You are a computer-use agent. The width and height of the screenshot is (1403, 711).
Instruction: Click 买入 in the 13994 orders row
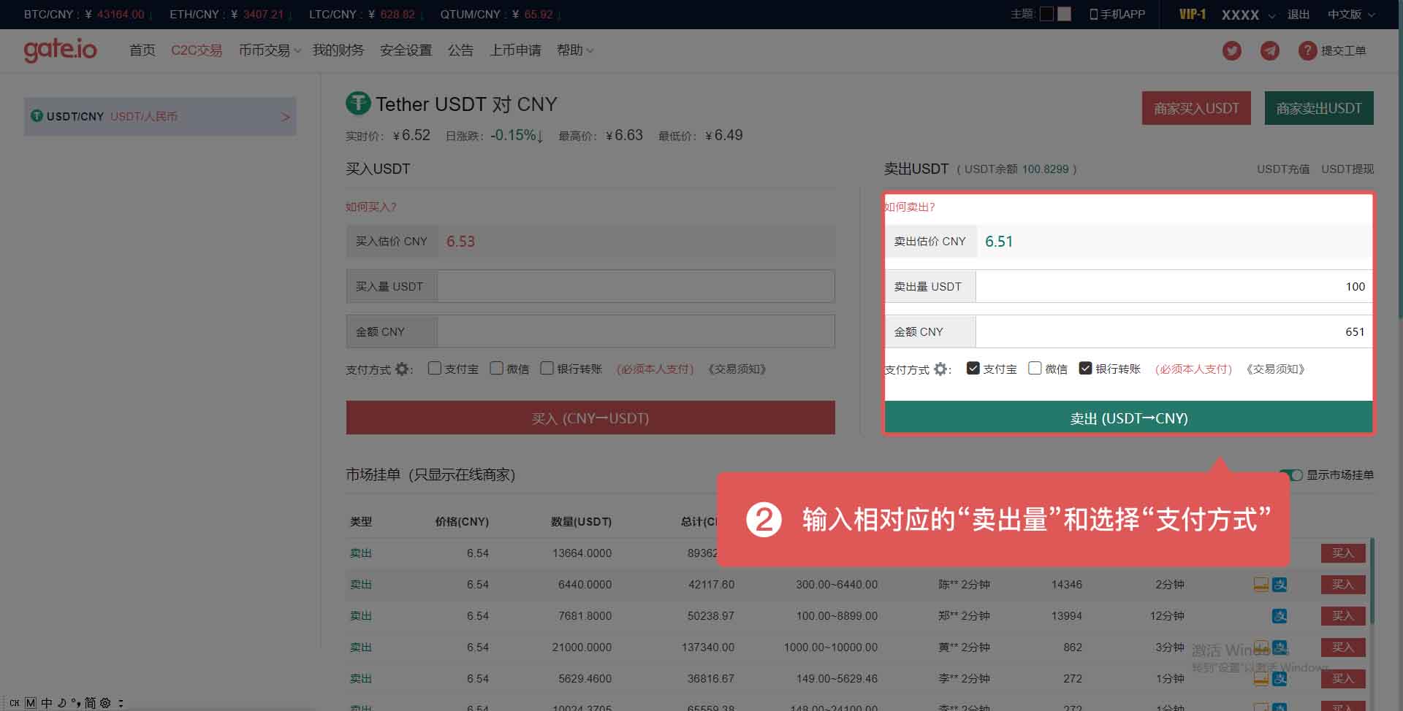[1343, 616]
